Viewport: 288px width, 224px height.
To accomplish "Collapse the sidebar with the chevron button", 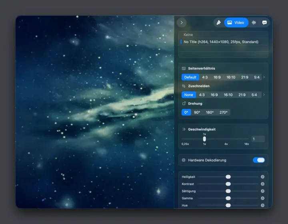I will pyautogui.click(x=182, y=22).
